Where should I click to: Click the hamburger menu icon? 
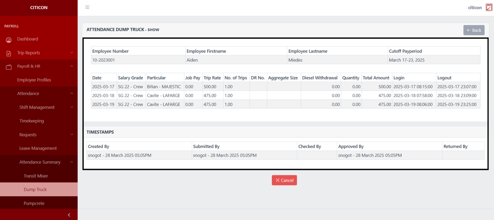(x=87, y=7)
